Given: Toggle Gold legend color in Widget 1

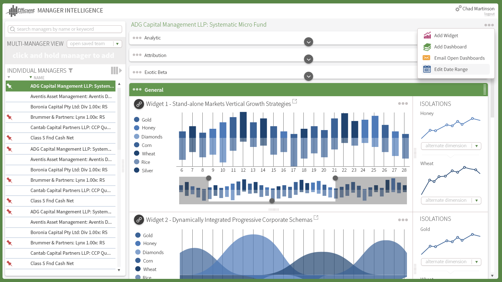Looking at the screenshot, I should [136, 119].
